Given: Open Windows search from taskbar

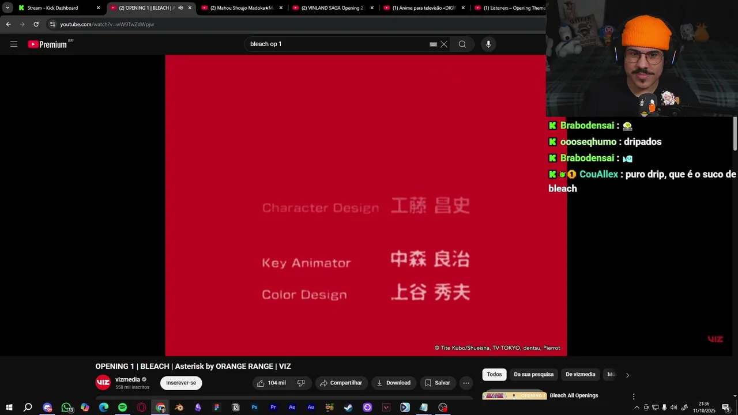Looking at the screenshot, I should tap(28, 408).
